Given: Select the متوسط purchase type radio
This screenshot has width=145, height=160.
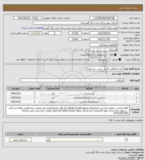Looking at the screenshot, I should [x=109, y=59].
